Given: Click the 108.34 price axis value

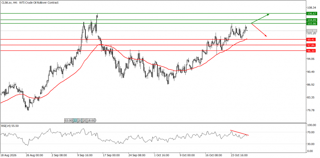Looking at the screenshot, I should pos(312,8).
